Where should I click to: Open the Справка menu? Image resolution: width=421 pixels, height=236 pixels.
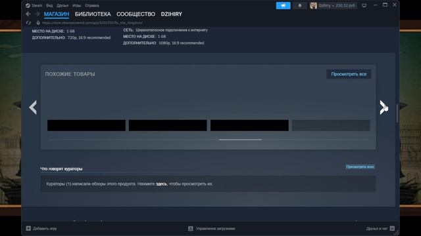92,5
